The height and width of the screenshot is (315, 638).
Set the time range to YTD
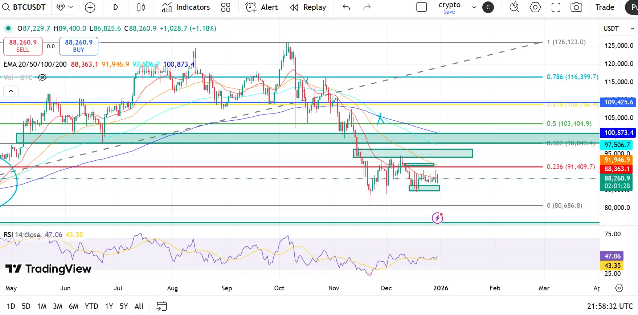pos(91,306)
